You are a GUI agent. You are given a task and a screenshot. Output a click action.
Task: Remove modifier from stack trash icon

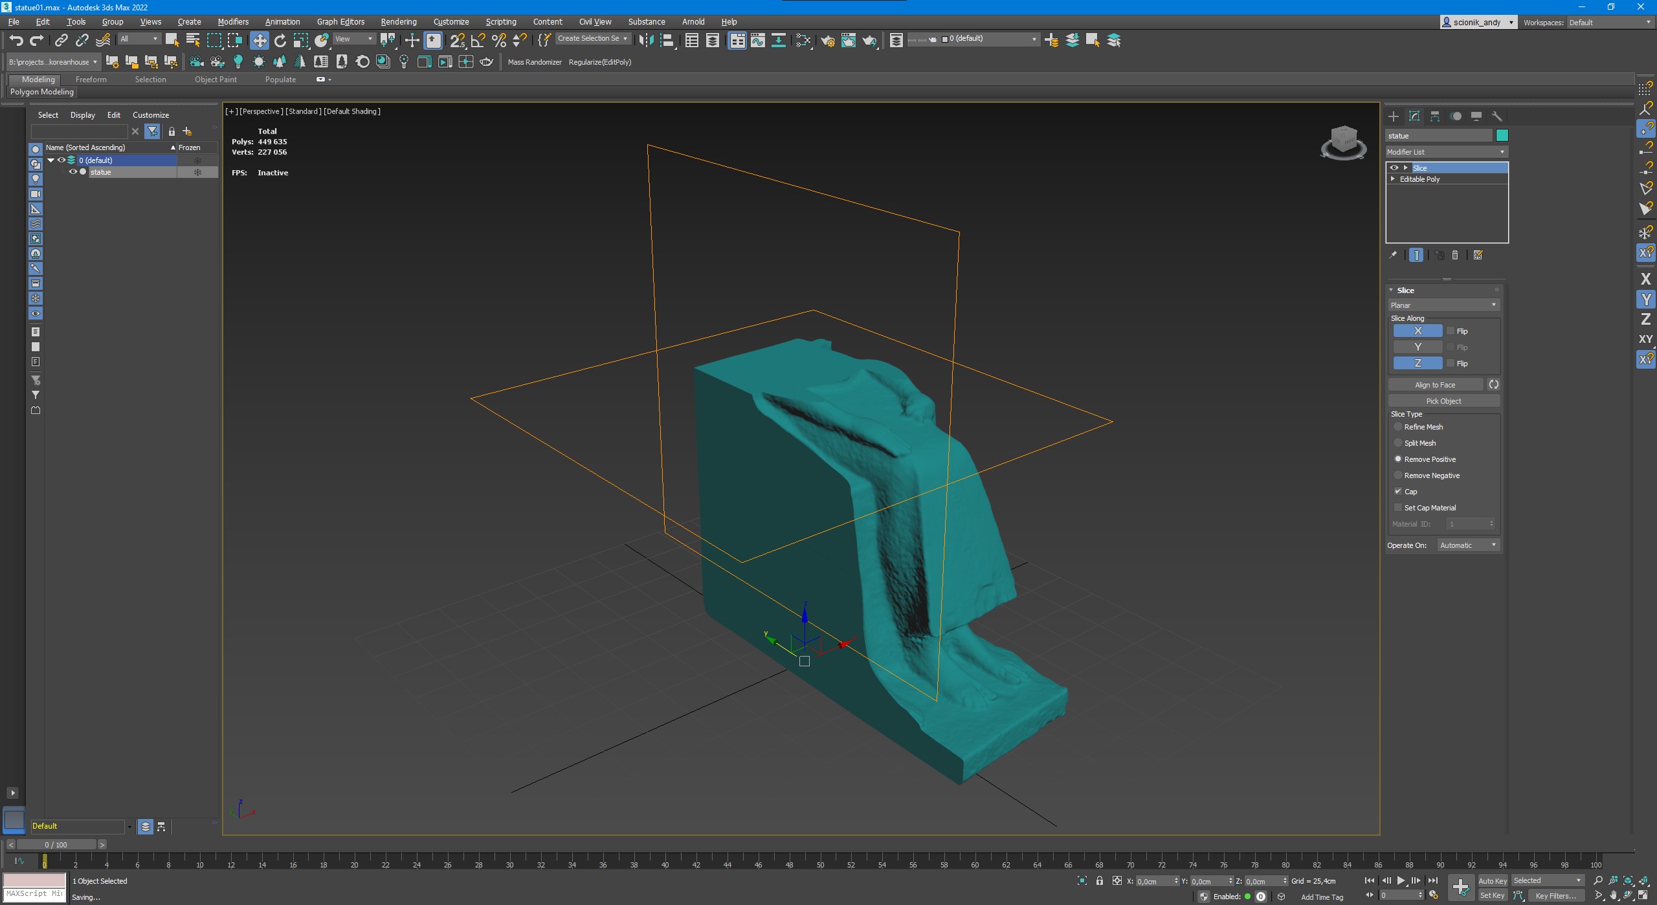tap(1455, 255)
